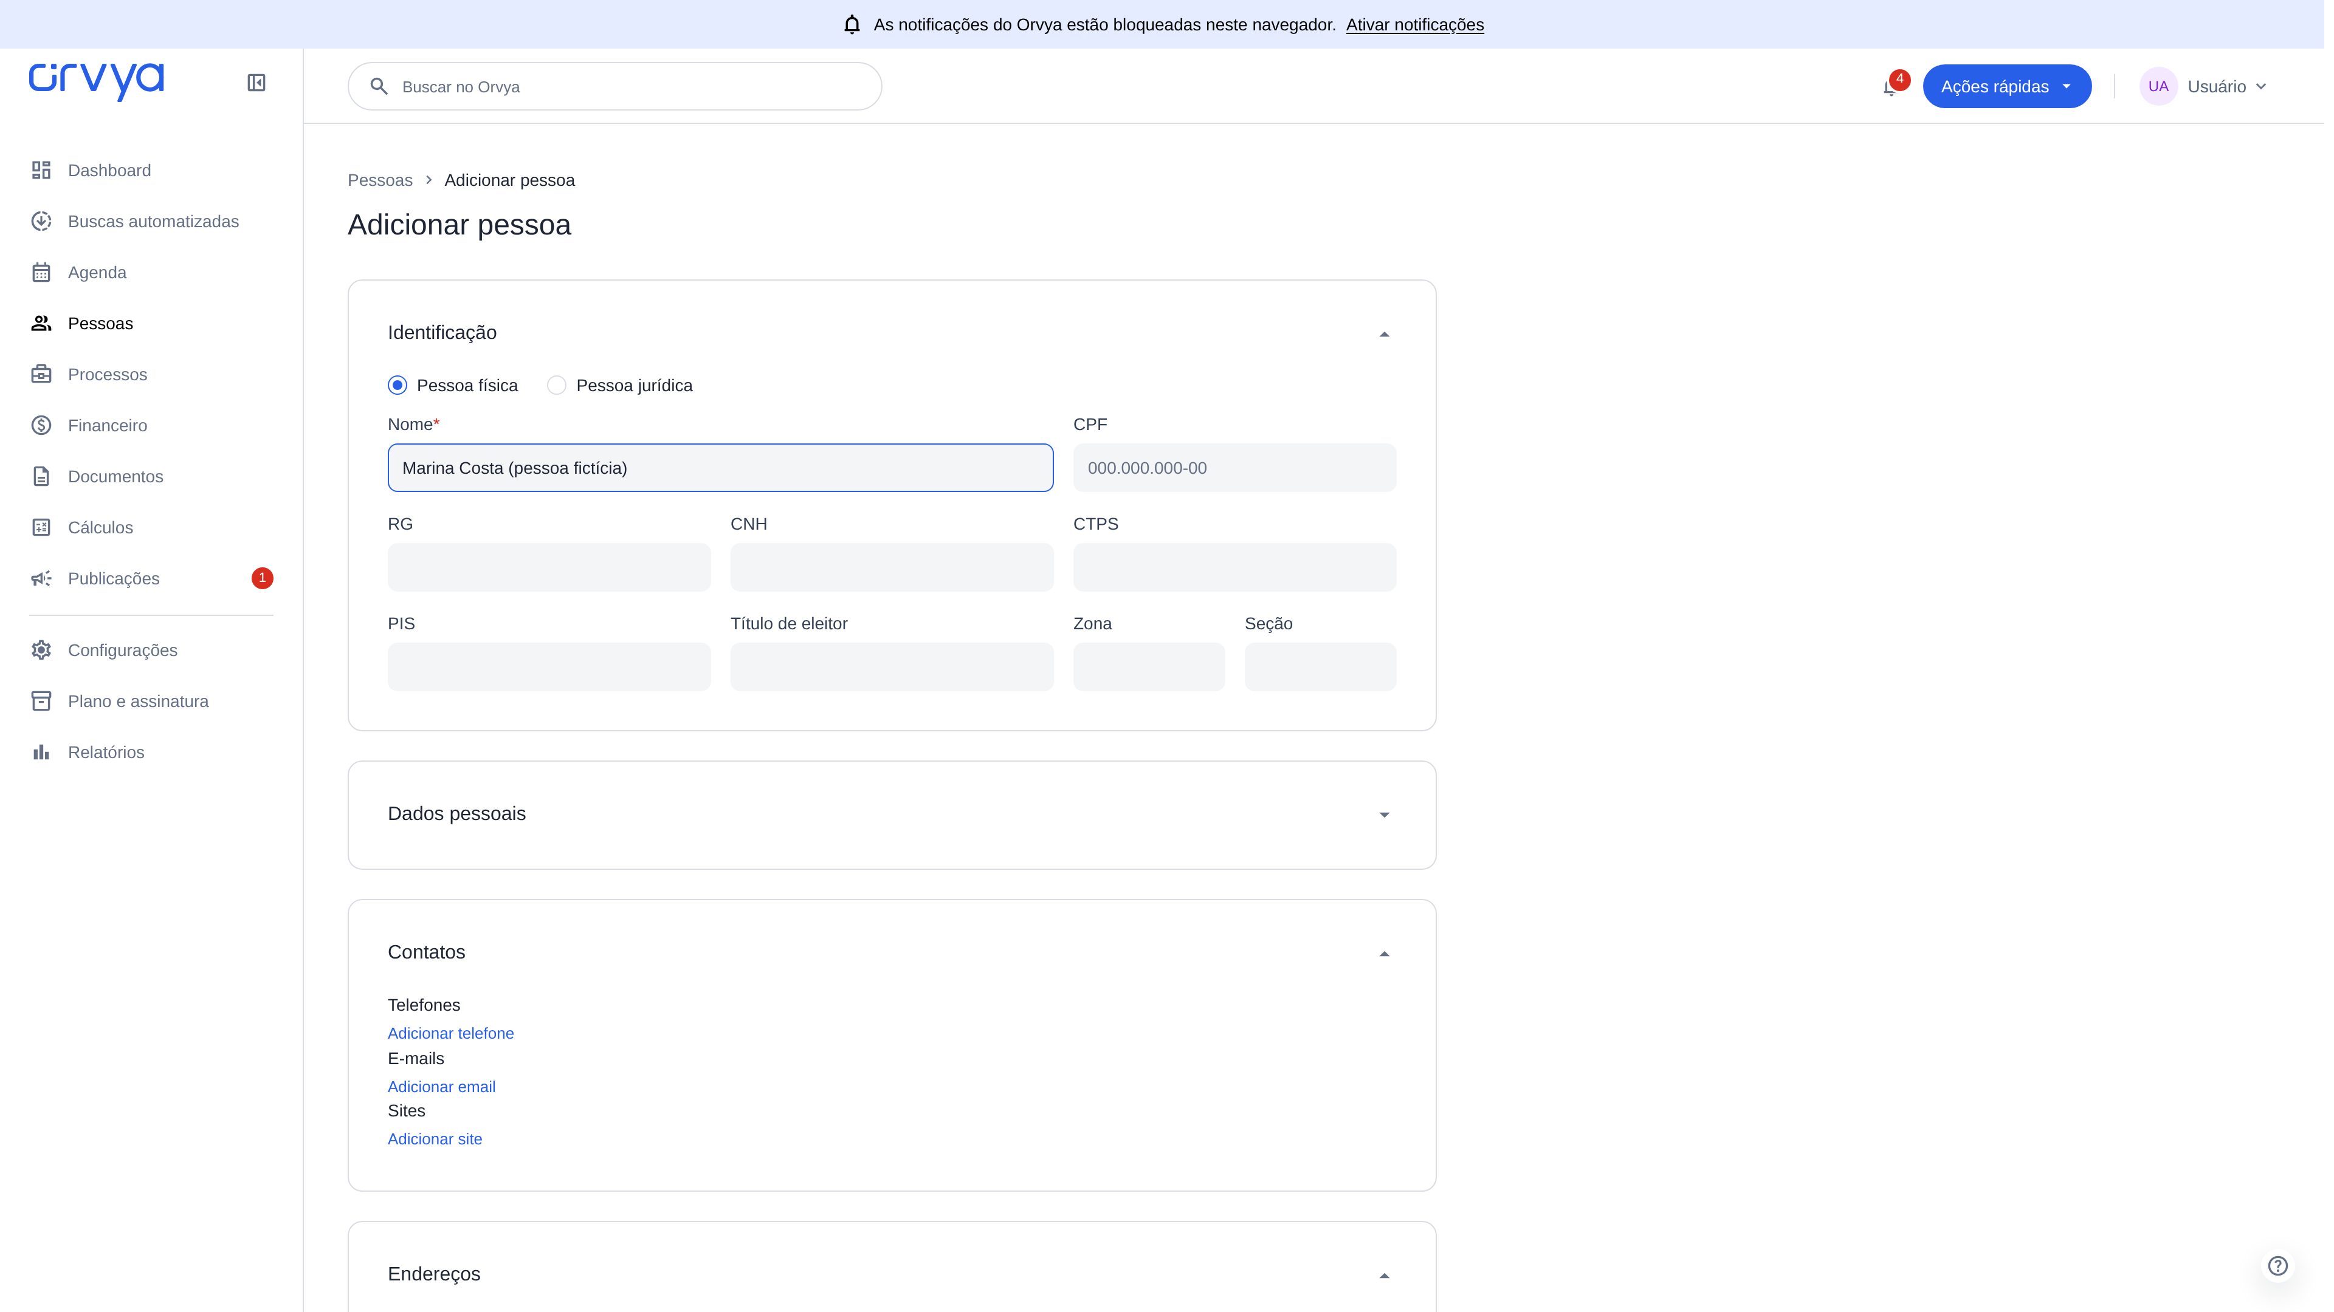This screenshot has width=2334, height=1312.
Task: Open the help question mark icon
Action: tap(2277, 1266)
